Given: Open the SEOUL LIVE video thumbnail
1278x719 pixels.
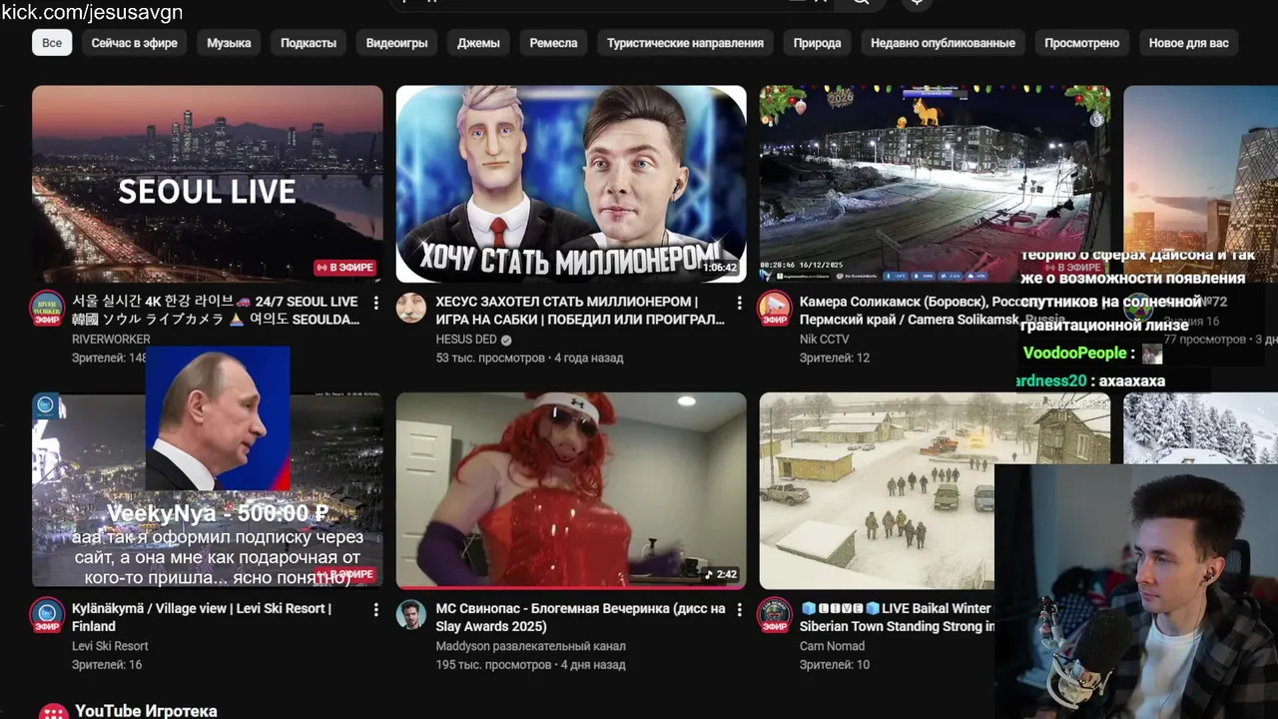Looking at the screenshot, I should (x=207, y=184).
